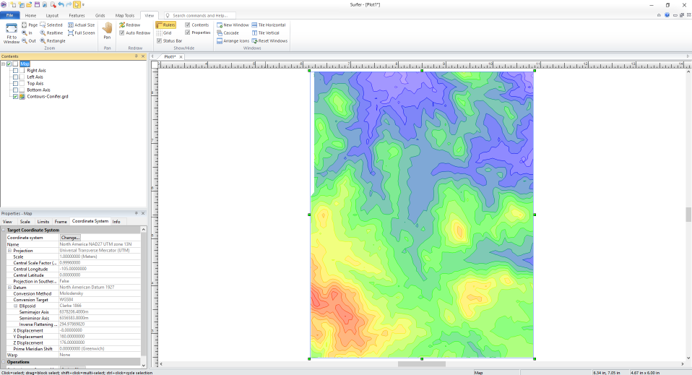Open the quick access toolbar customize dropdown

tap(83, 5)
